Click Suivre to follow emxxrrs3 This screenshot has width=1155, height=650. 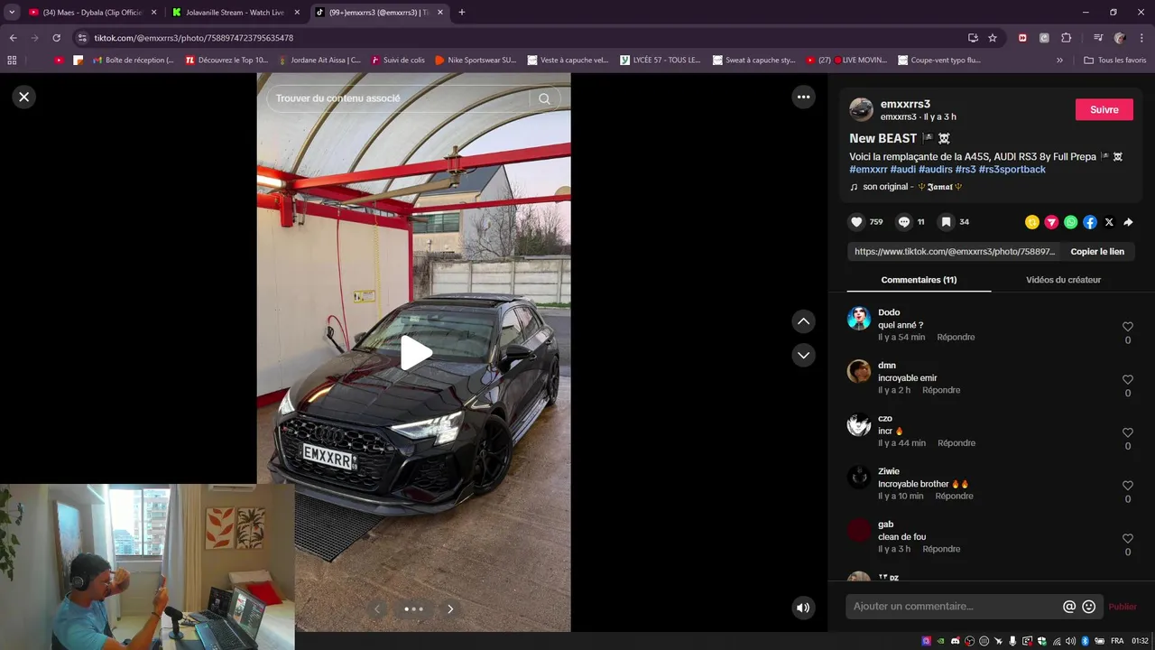pos(1104,109)
